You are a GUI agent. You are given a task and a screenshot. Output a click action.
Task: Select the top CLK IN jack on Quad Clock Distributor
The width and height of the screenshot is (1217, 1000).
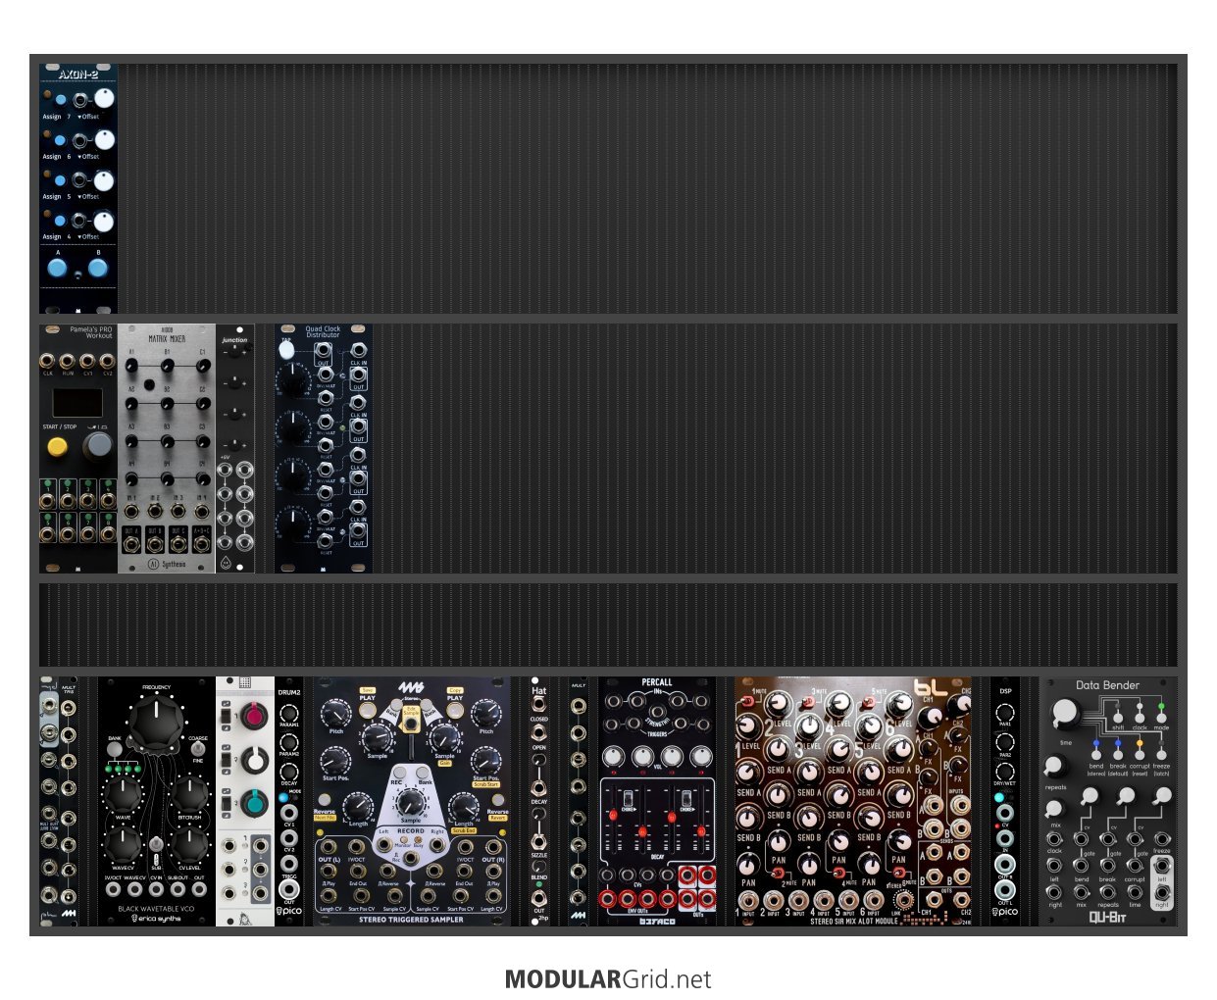359,350
